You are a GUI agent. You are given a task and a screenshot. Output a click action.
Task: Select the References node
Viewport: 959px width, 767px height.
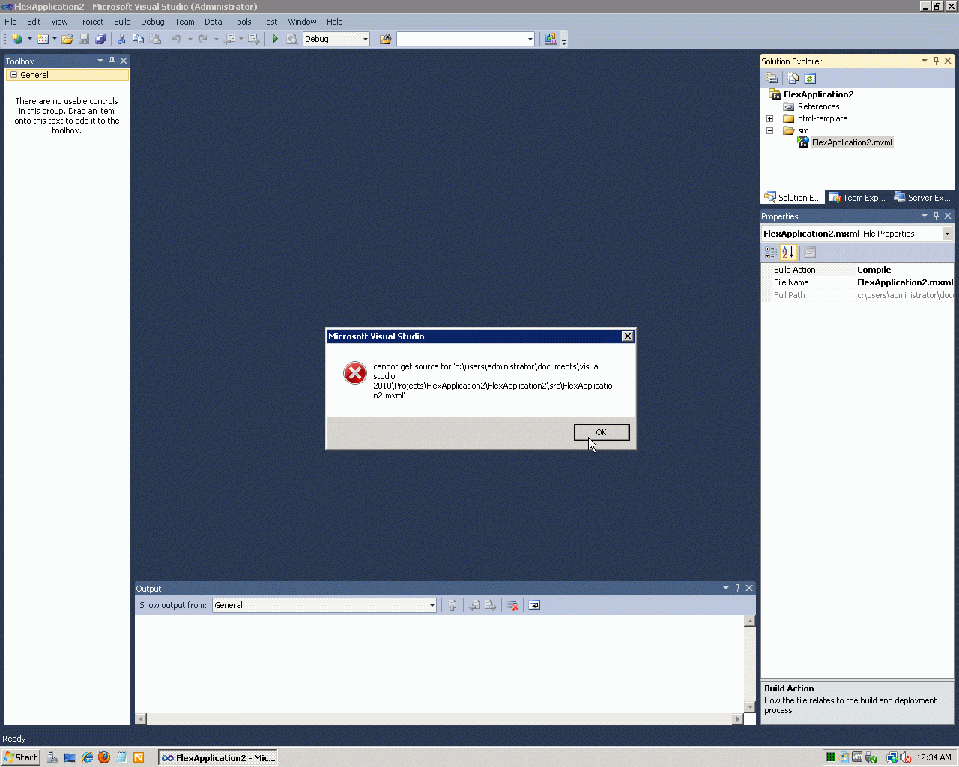coord(818,106)
